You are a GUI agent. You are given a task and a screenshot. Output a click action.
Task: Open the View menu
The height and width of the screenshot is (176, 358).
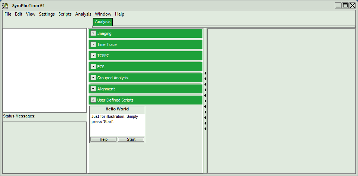[31, 14]
